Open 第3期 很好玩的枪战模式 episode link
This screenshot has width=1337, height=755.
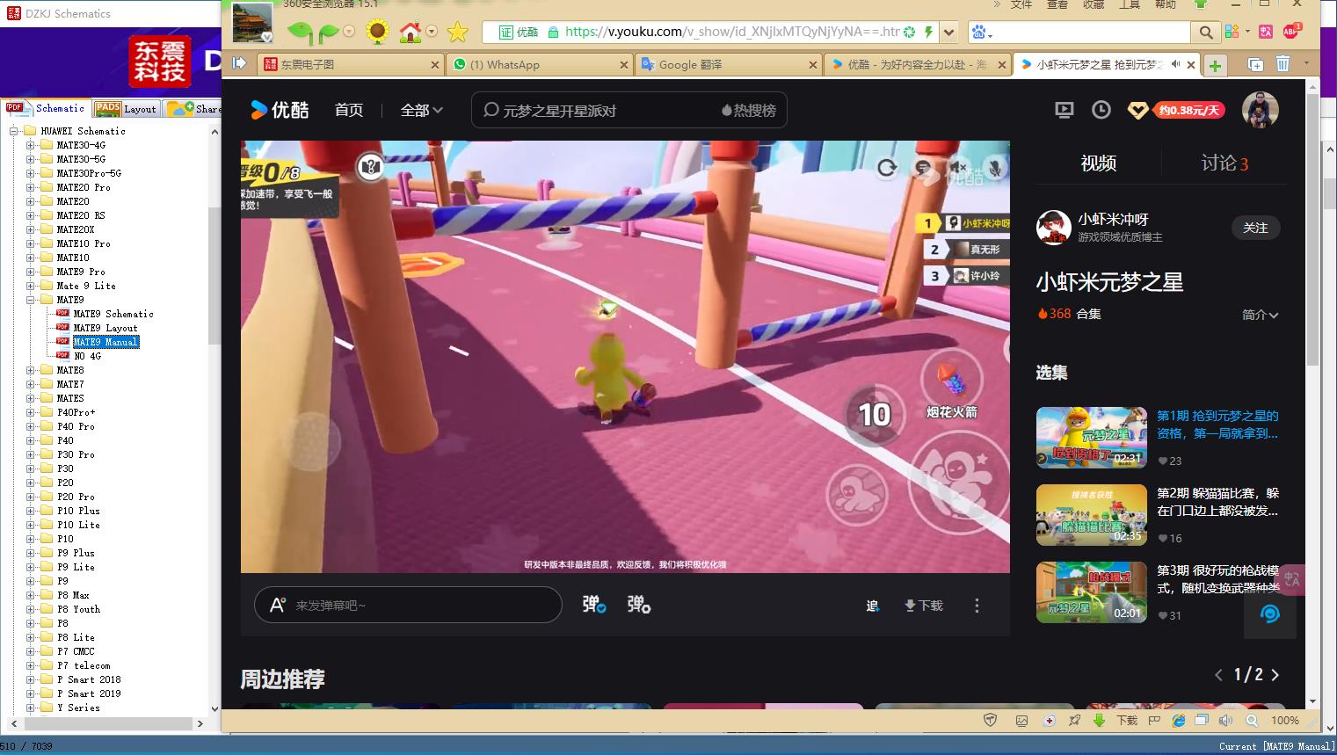point(1217,578)
